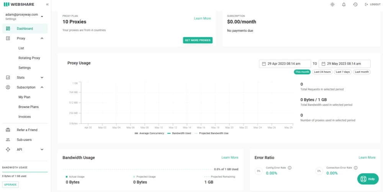The image size is (383, 192).
Task: Click the Upgrade button
Action: click(10, 185)
